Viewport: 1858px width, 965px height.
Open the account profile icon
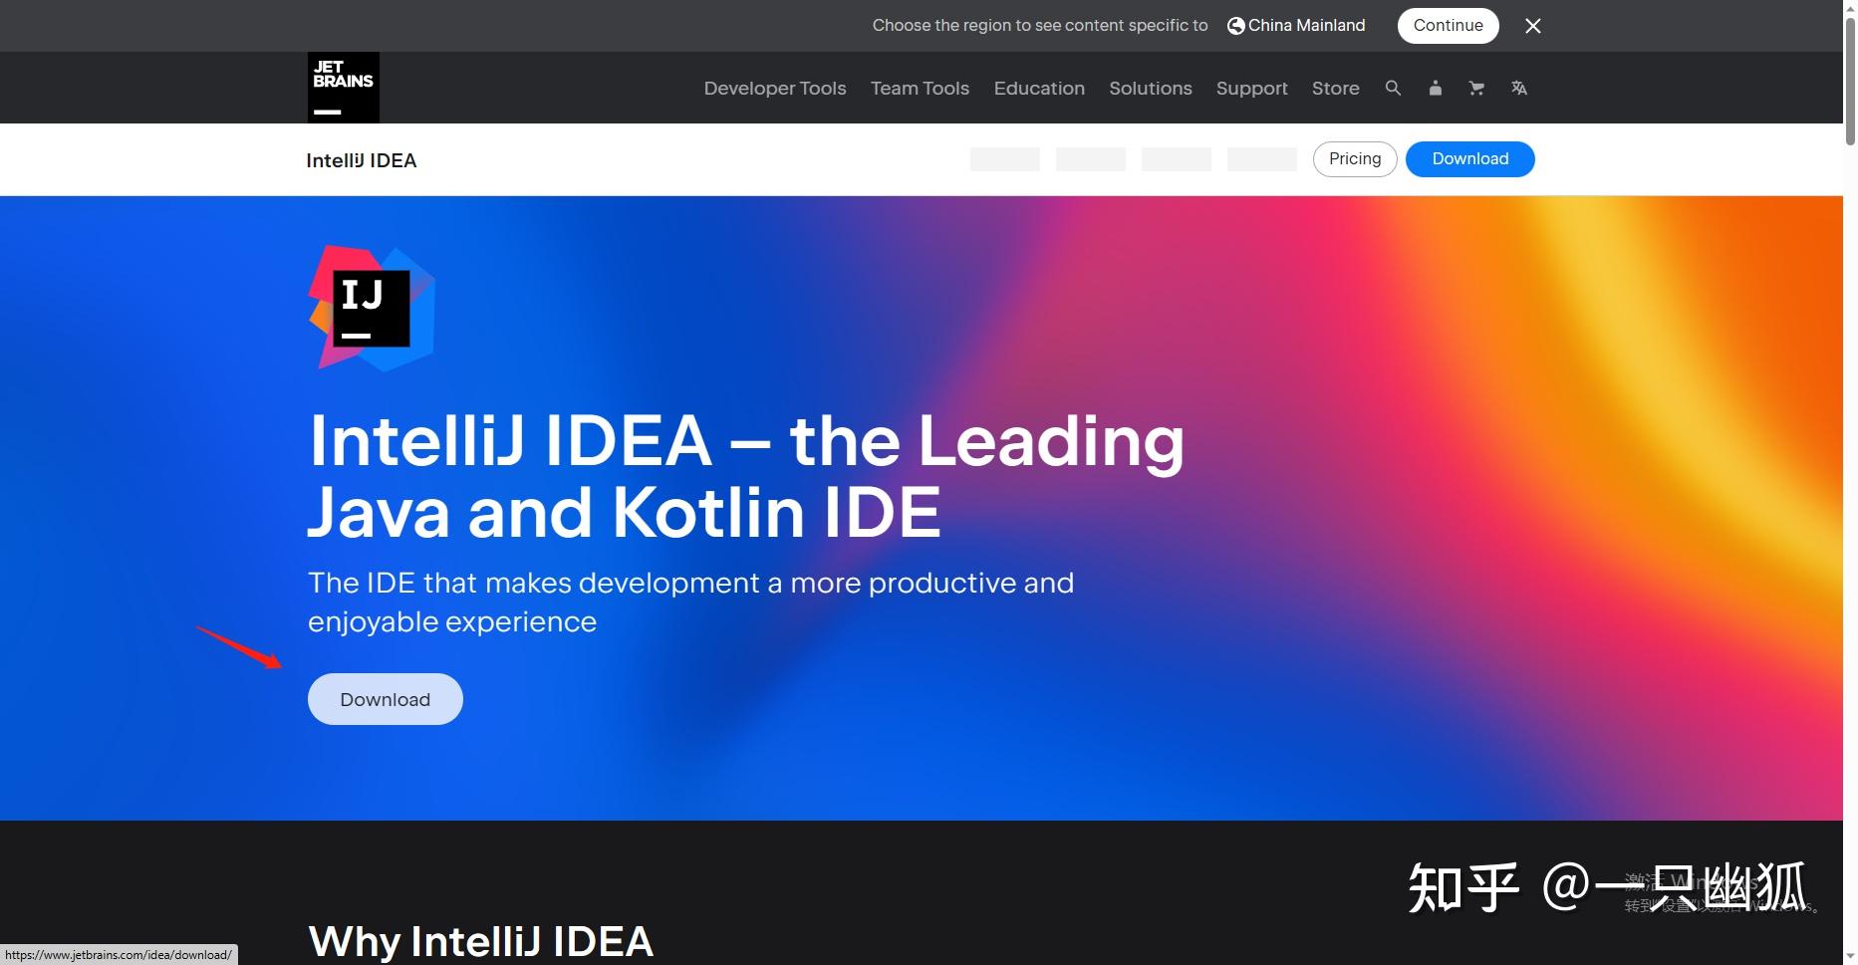1435,88
